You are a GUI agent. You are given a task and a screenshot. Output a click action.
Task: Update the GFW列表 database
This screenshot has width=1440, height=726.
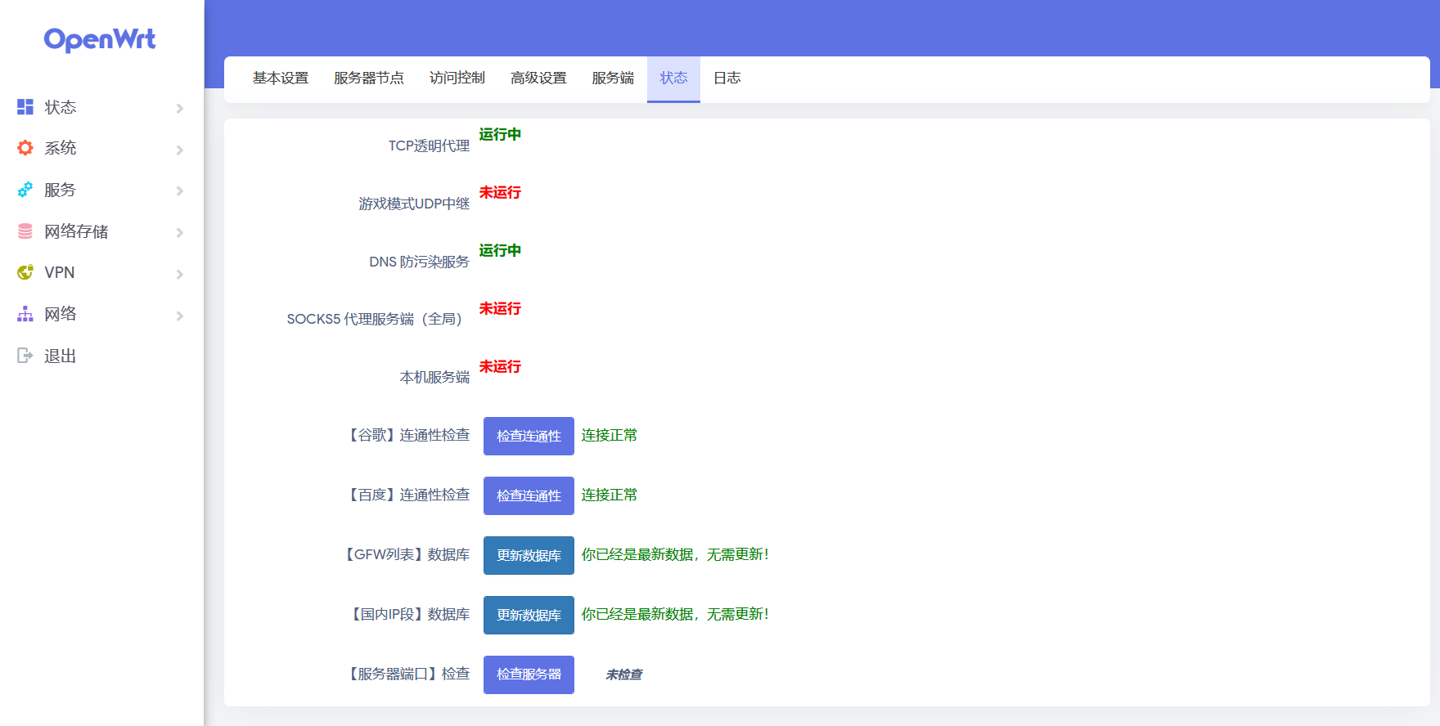click(529, 555)
